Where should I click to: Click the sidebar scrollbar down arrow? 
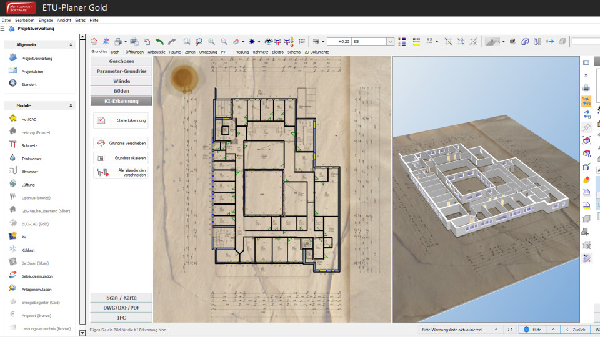82,333
